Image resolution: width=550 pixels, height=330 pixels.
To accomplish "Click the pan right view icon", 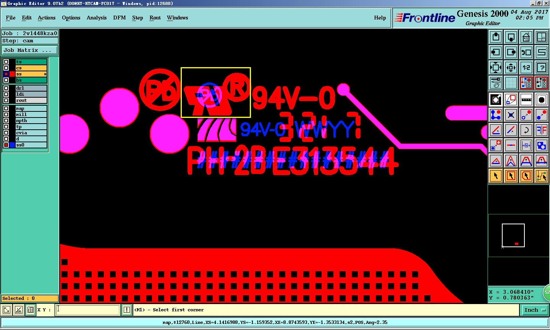I will point(511,52).
